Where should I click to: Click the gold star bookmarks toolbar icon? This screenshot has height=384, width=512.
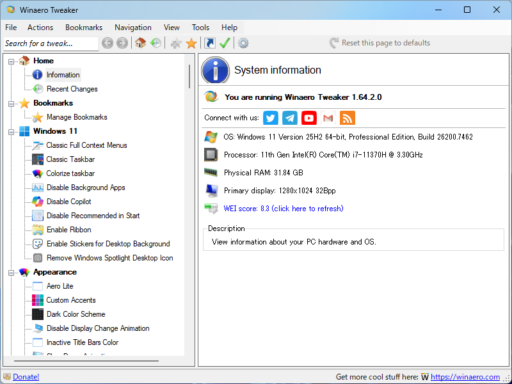coord(191,44)
